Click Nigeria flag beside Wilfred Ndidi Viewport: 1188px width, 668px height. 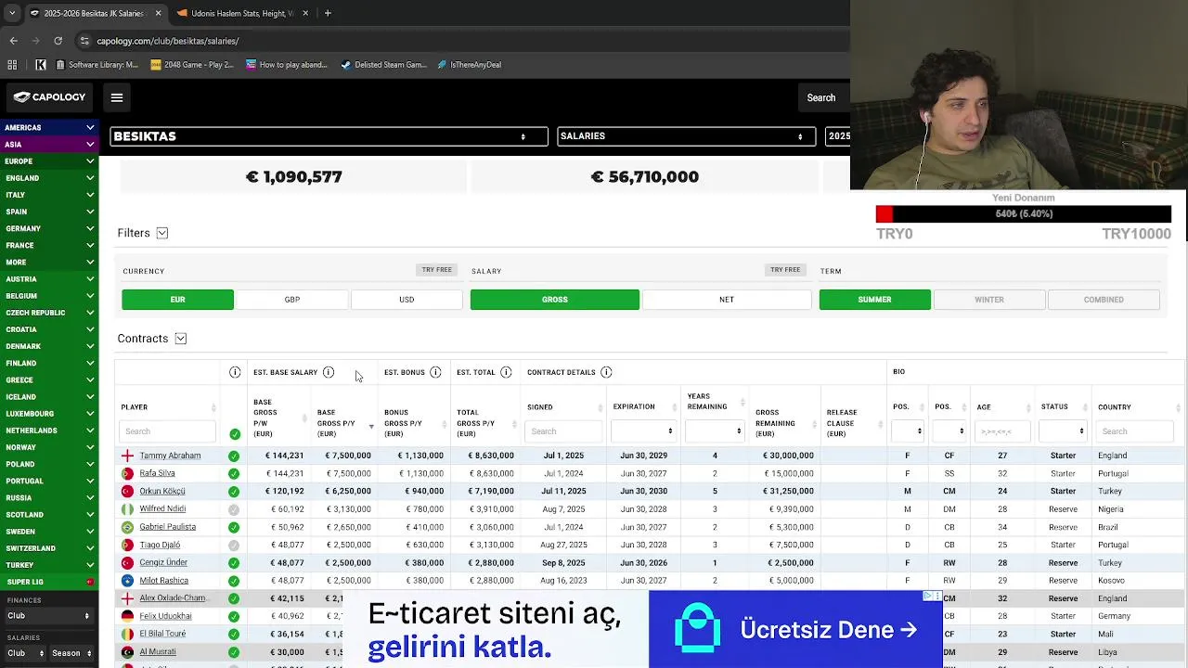pyautogui.click(x=127, y=508)
